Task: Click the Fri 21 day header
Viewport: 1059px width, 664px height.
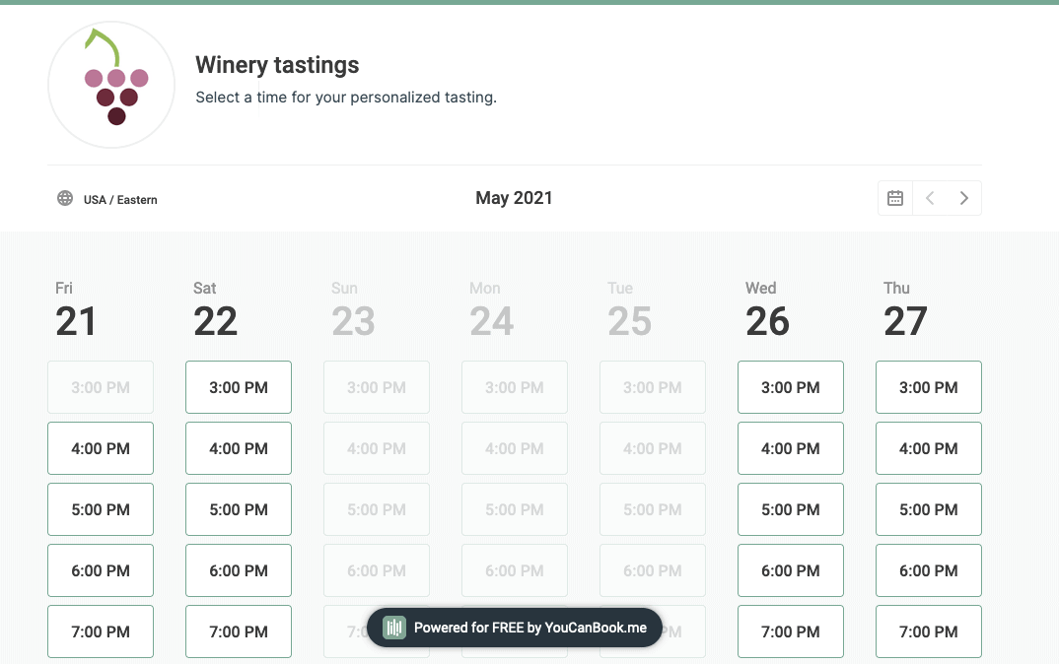Action: click(x=76, y=309)
